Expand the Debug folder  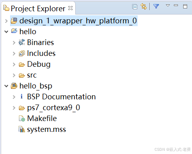(14, 64)
